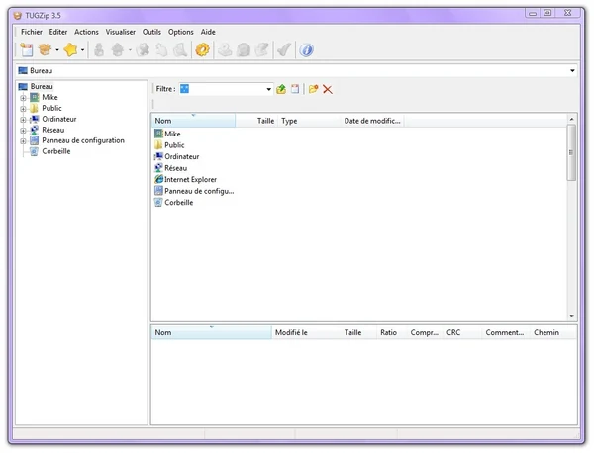Open the Outils menu
The image size is (594, 453).
tap(151, 32)
